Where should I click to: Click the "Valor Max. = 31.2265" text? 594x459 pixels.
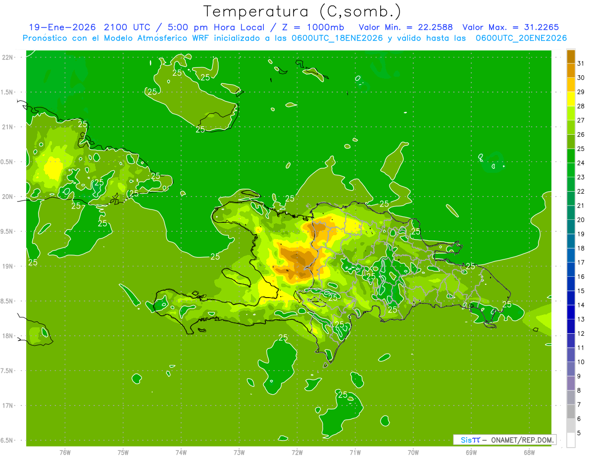click(x=511, y=27)
